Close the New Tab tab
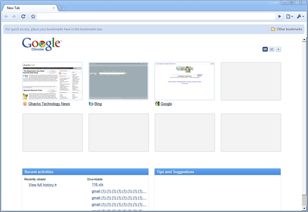 pos(54,8)
